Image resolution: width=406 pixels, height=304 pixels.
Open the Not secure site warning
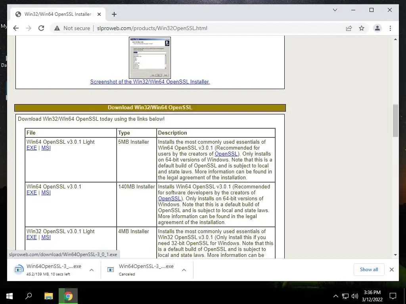tap(72, 28)
